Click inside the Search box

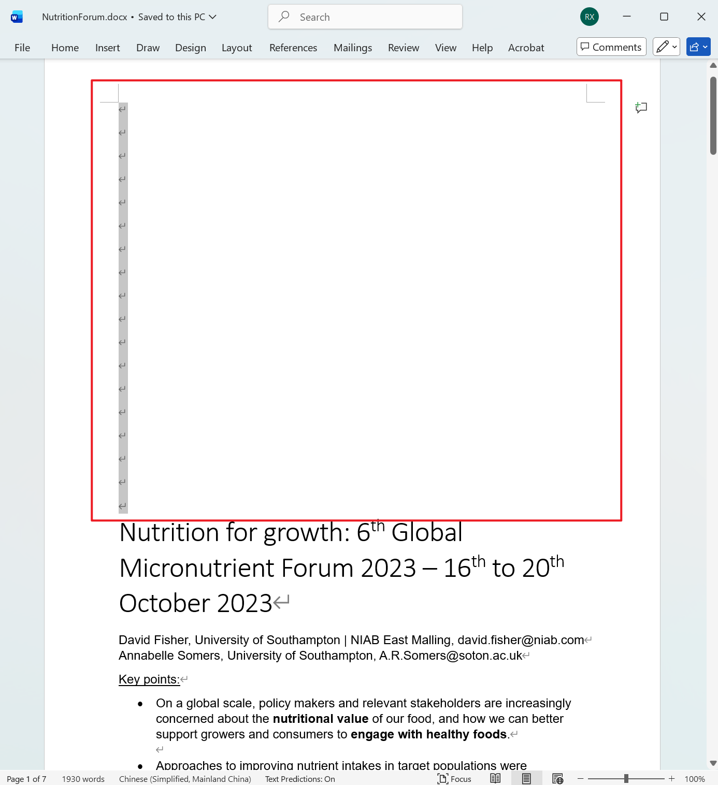click(365, 17)
